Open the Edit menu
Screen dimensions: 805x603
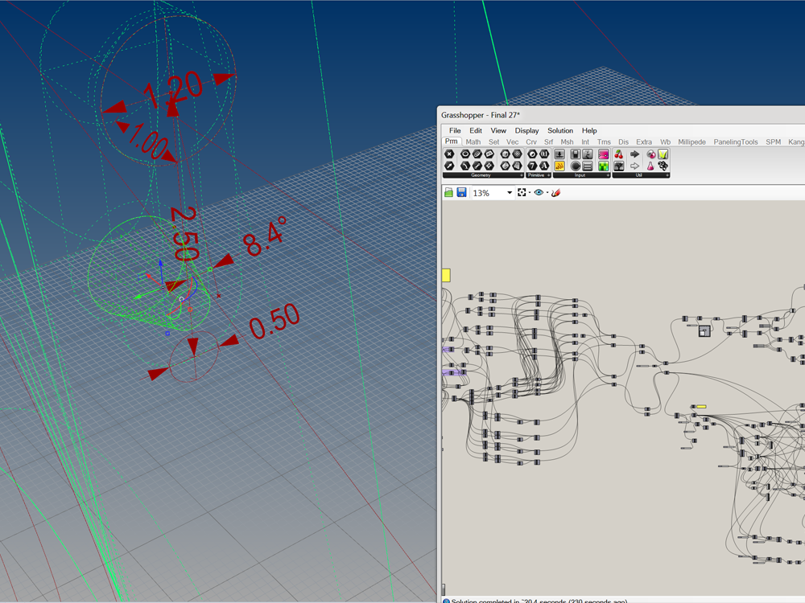point(476,131)
